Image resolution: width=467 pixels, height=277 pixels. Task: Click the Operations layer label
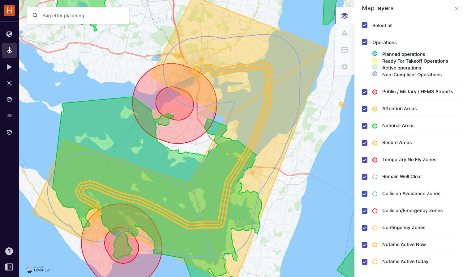click(384, 42)
